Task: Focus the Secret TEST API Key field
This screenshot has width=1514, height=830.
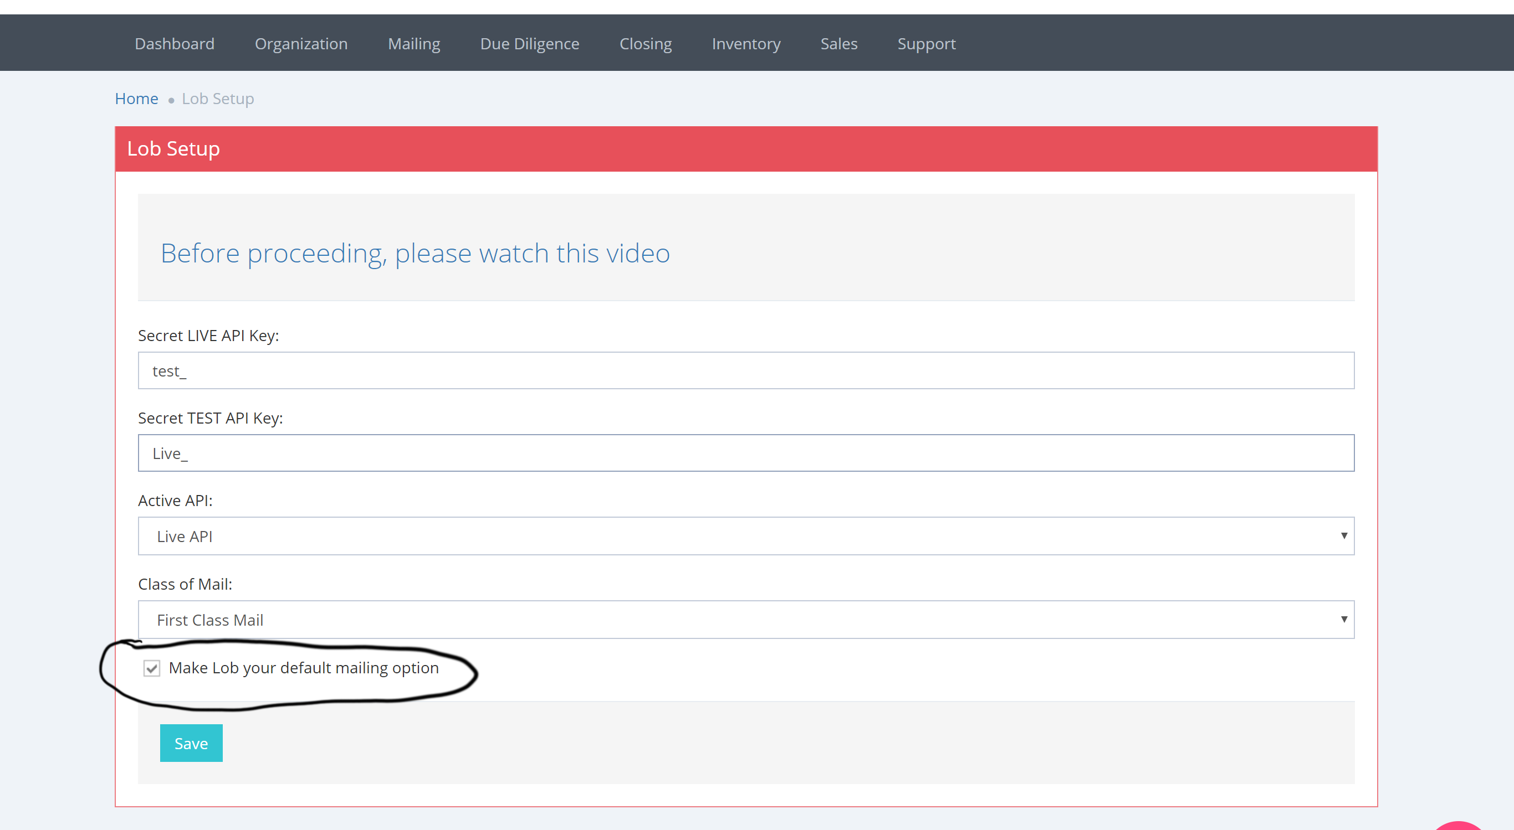Action: (x=745, y=453)
